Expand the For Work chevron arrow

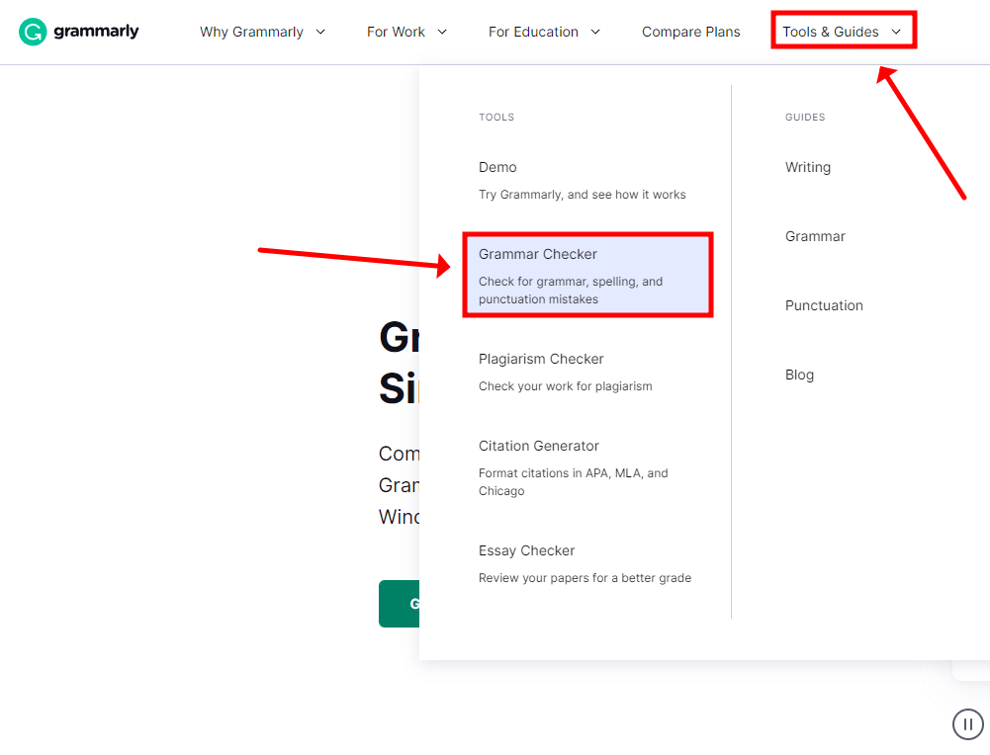pyautogui.click(x=442, y=32)
